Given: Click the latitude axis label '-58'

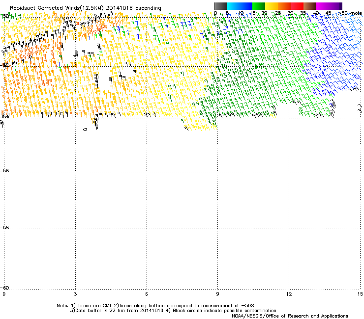Looking at the screenshot, I should coord(4,228).
